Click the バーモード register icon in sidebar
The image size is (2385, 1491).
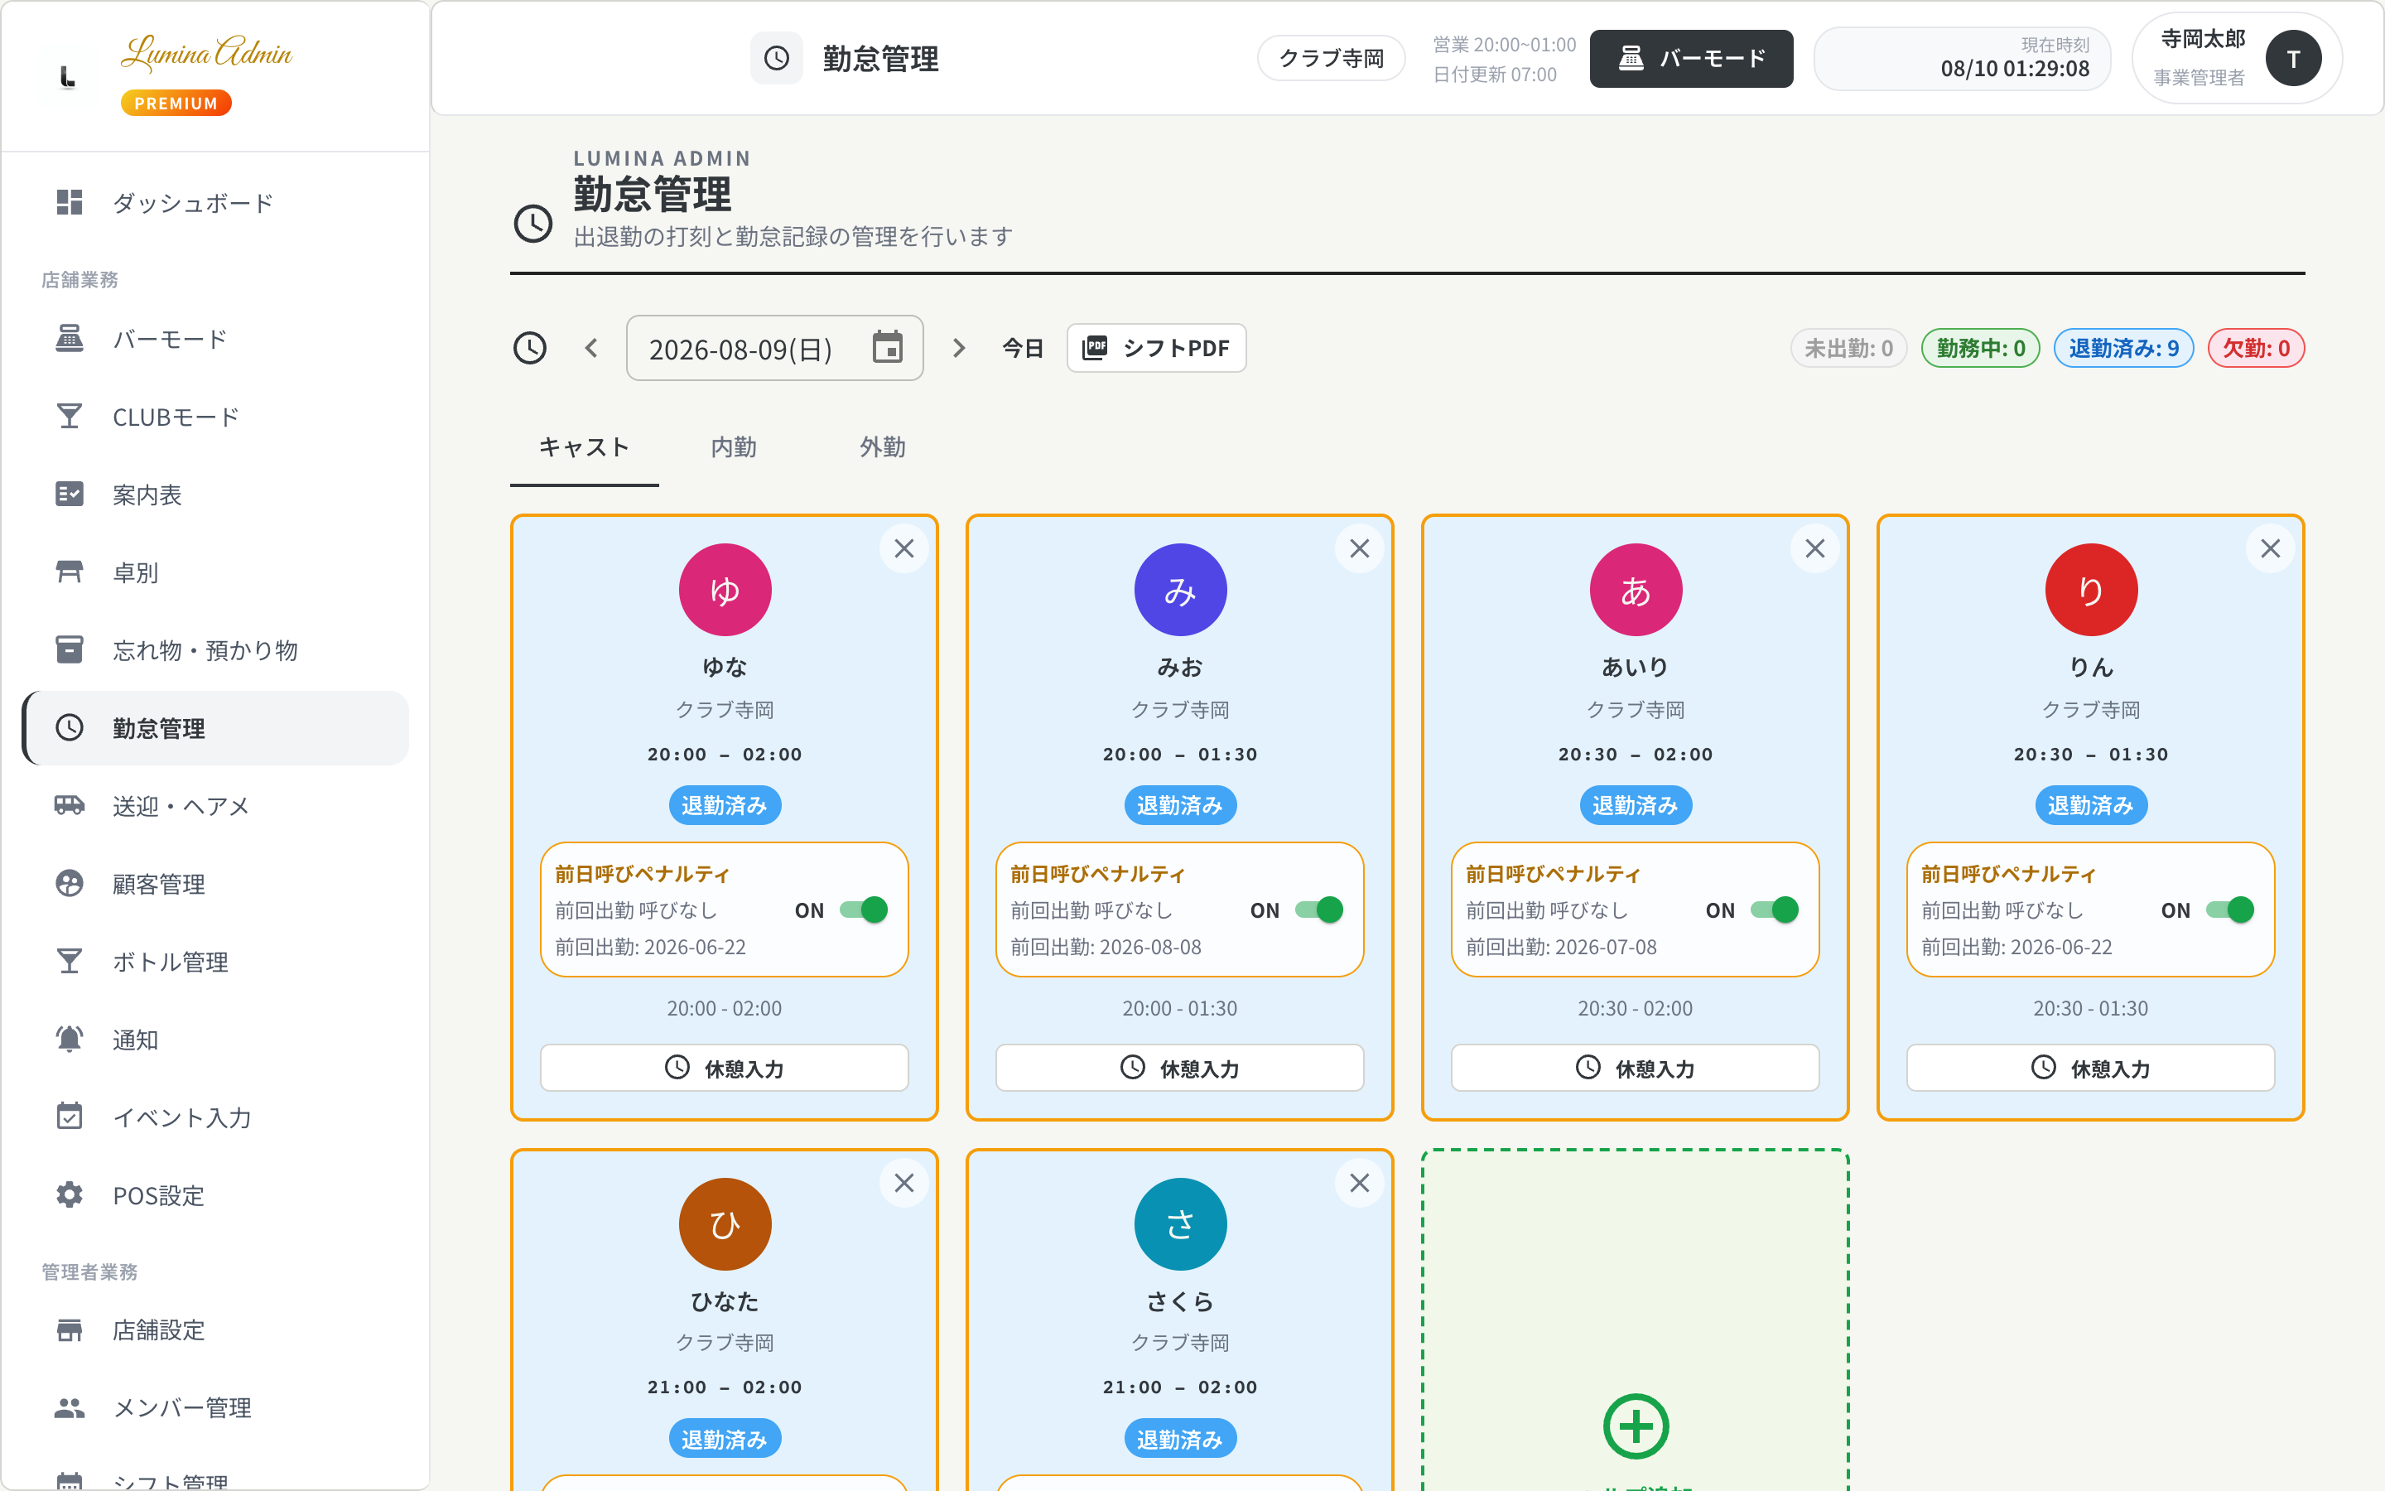click(69, 338)
